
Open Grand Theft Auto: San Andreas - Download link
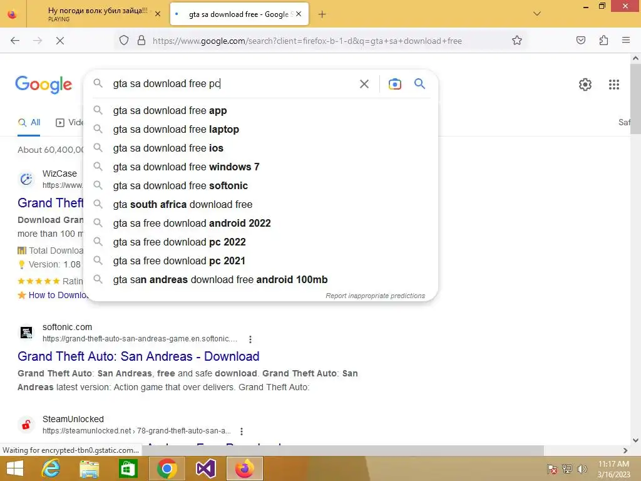click(x=138, y=356)
